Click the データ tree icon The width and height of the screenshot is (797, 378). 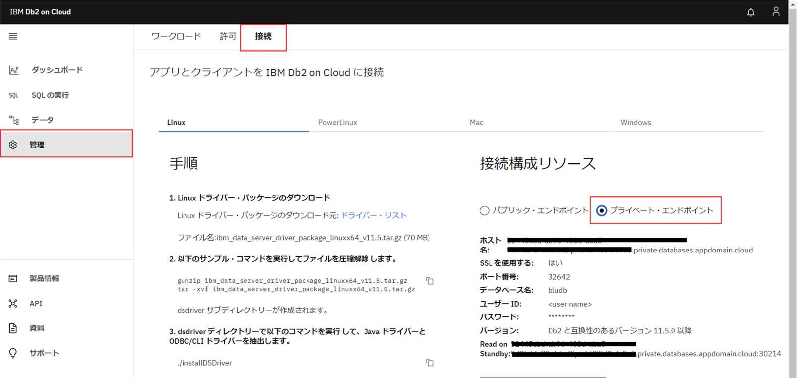(x=14, y=120)
